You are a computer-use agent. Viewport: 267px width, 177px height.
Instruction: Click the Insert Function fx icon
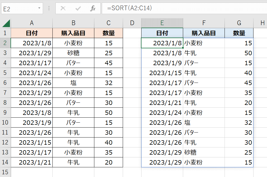[x=93, y=9]
